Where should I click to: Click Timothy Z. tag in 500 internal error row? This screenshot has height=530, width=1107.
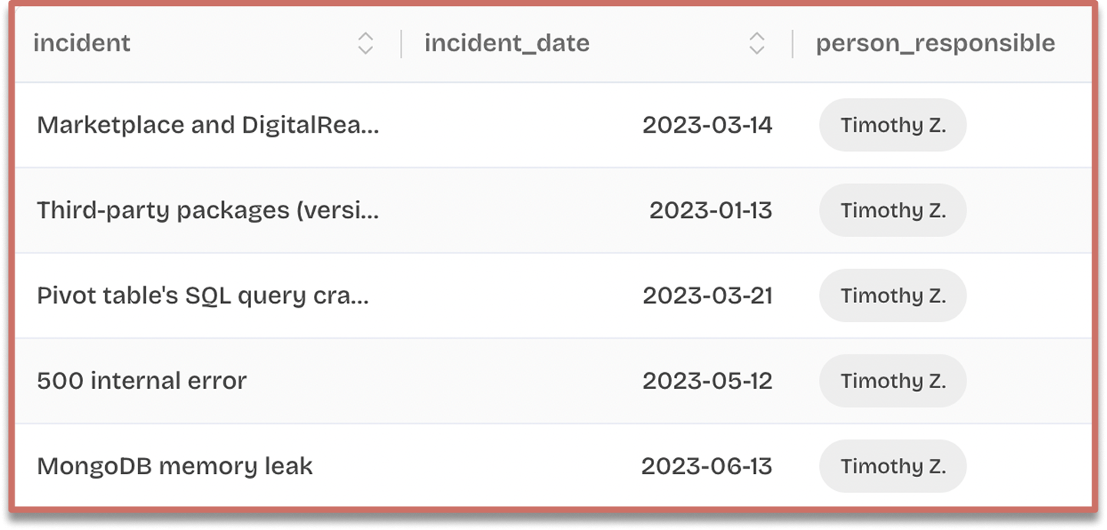click(893, 381)
